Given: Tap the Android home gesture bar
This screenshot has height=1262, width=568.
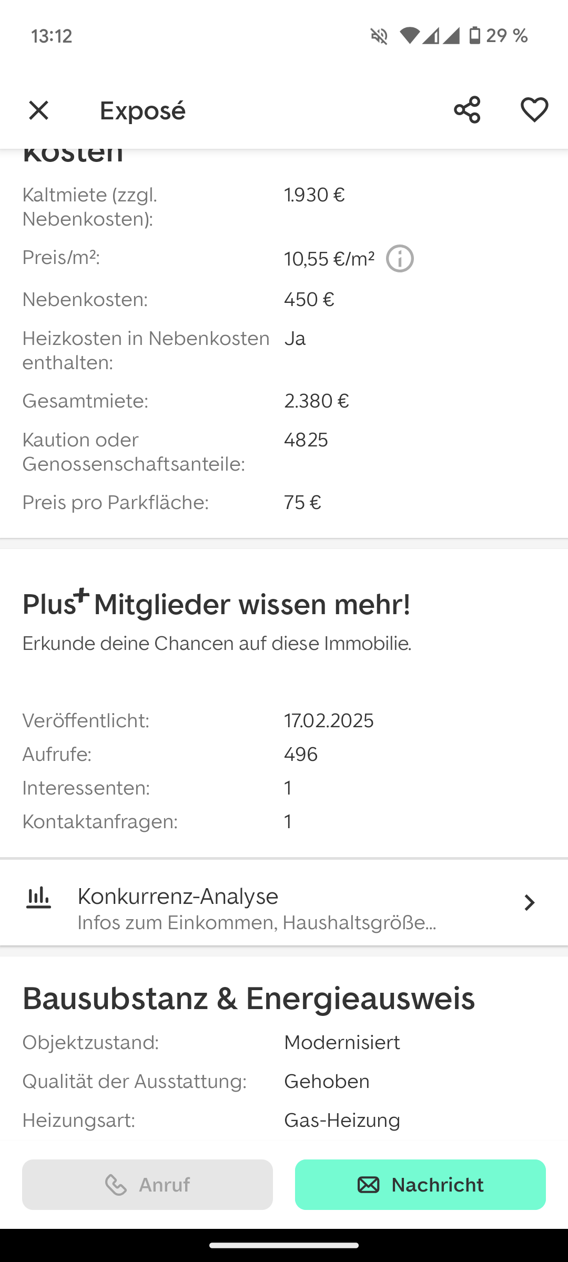Looking at the screenshot, I should point(284,1245).
